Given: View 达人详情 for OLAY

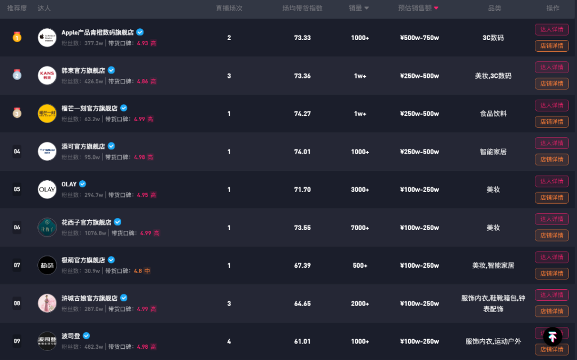Looking at the screenshot, I should point(552,181).
